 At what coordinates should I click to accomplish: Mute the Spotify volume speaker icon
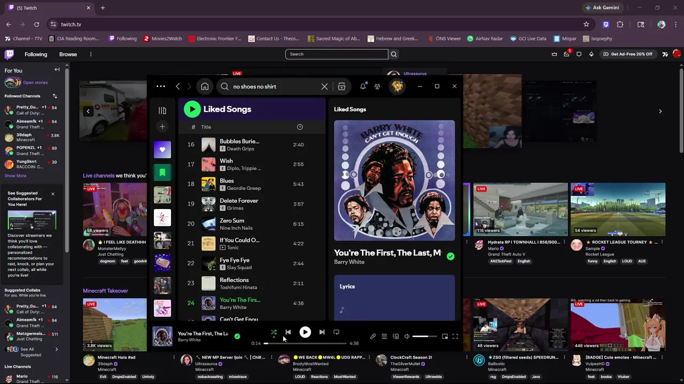click(407, 337)
